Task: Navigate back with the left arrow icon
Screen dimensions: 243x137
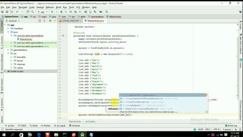Action: [x=17, y=12]
